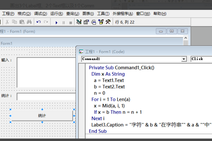Undo the last action via toolbar arrow
This screenshot has height=141, width=212.
point(39,22)
